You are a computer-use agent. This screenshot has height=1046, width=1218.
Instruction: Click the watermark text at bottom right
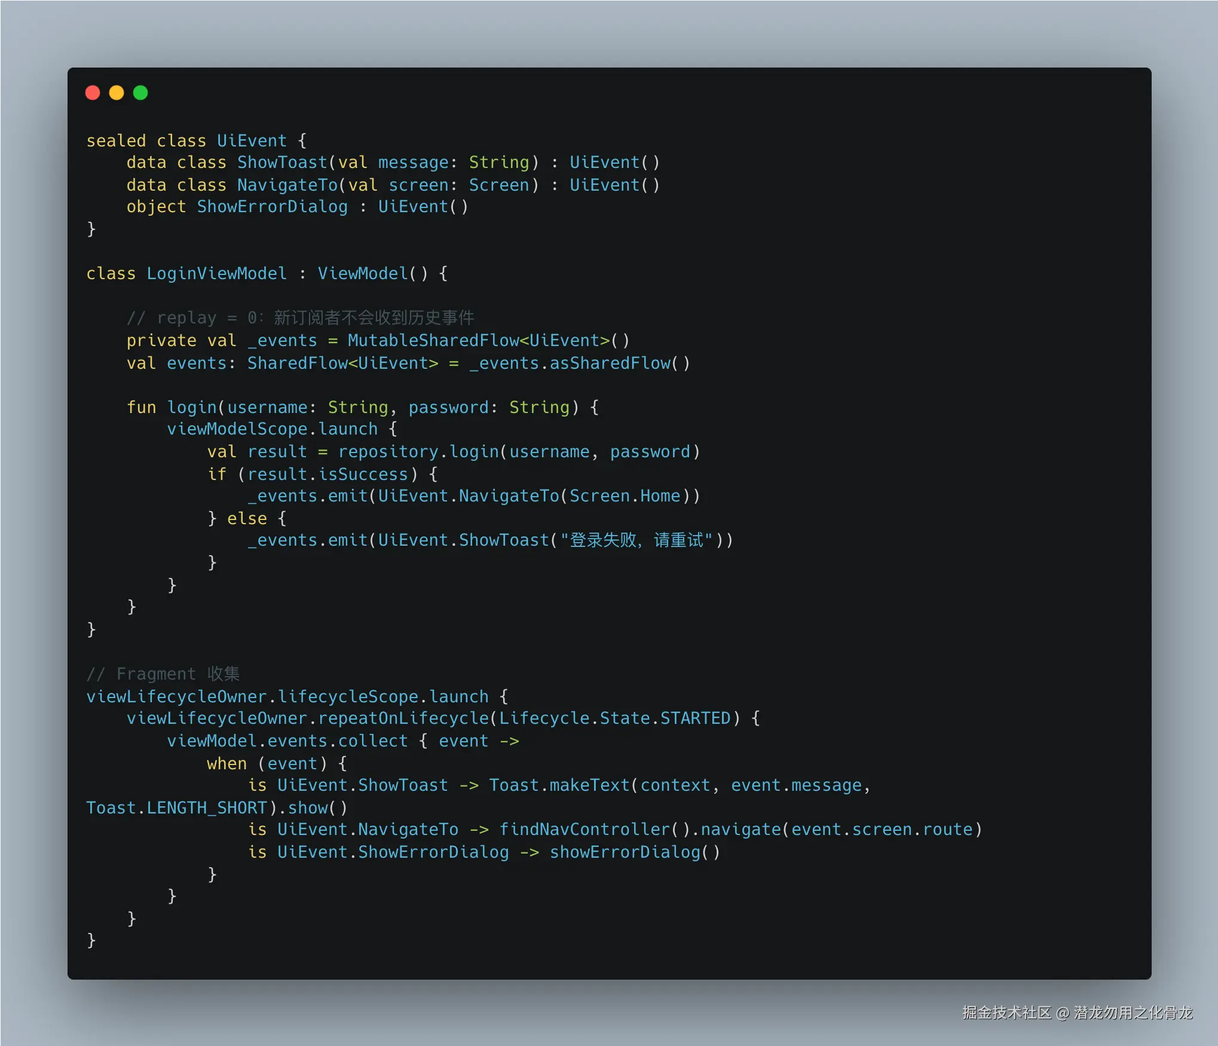(x=1077, y=1013)
